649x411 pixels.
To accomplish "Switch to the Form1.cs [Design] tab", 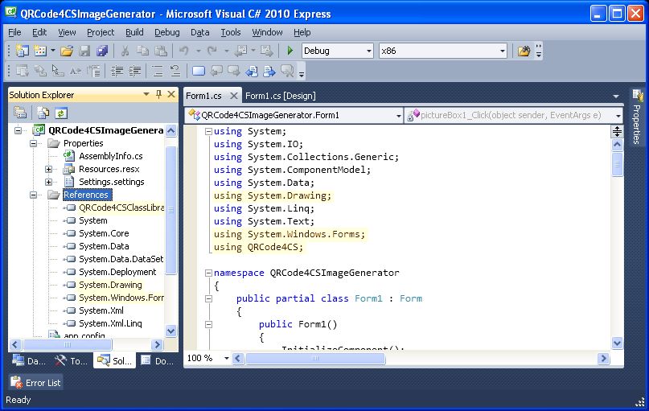I will pos(280,96).
